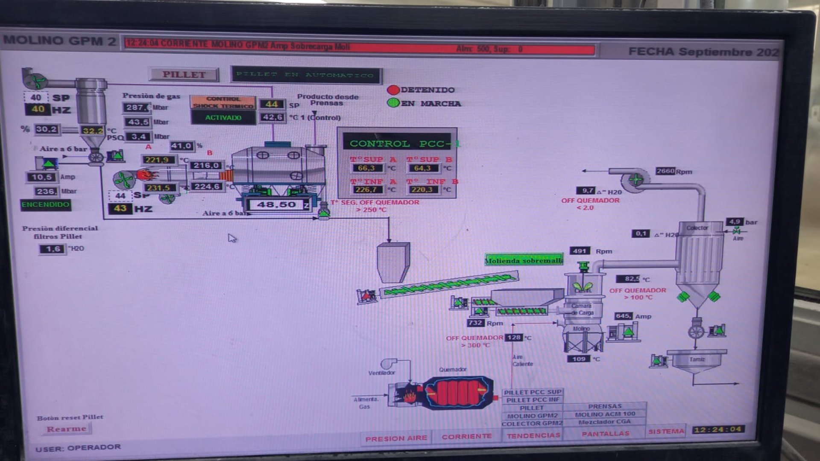
Task: Select PILLET PCC SUP from trends list
Action: point(532,392)
